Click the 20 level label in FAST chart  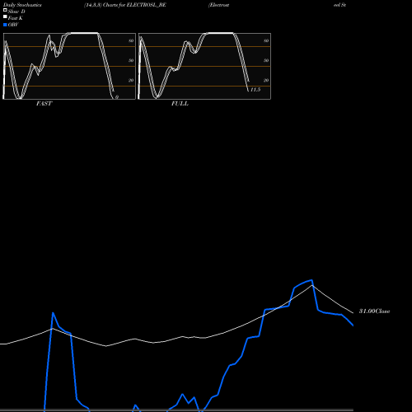click(131, 80)
